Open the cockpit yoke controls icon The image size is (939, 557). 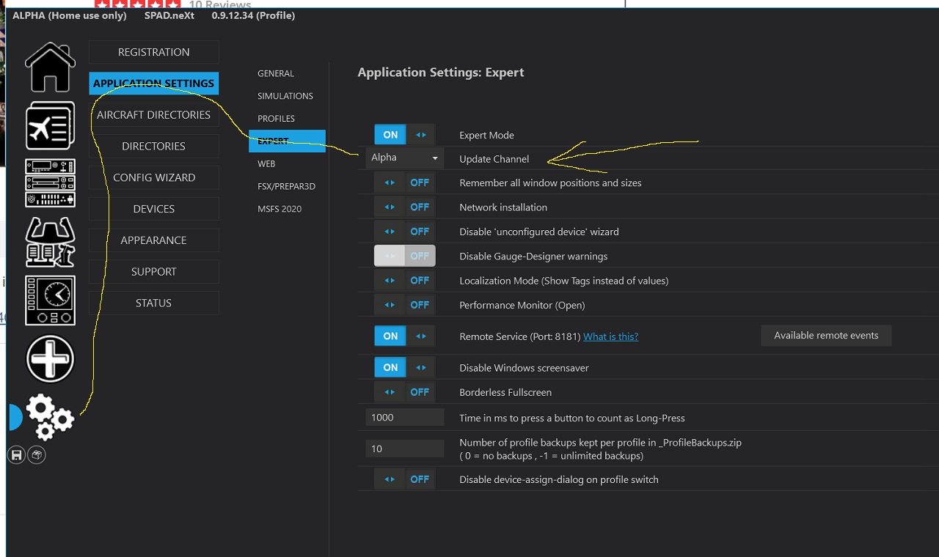[x=50, y=242]
